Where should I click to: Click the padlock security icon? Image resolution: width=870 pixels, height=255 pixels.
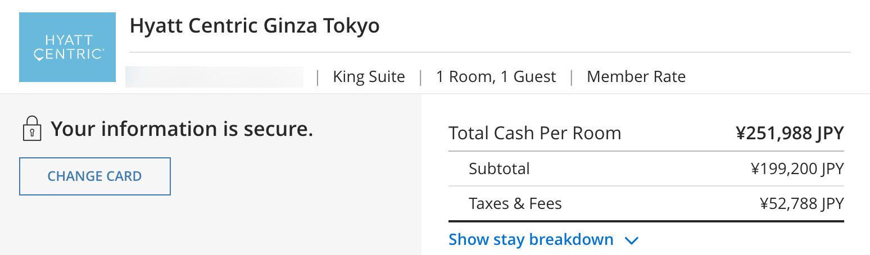32,128
